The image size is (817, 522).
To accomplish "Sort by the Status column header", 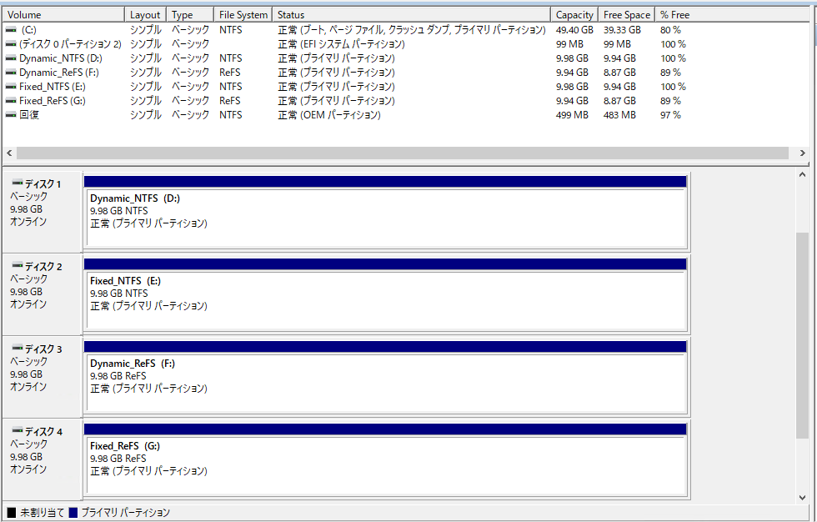I will (412, 14).
